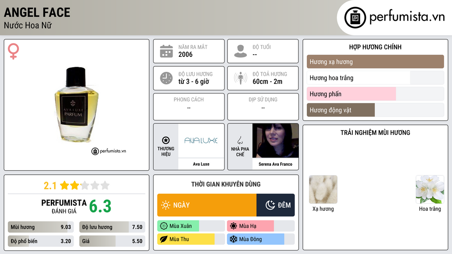Click the Hoa trắng note thumbnail

(430, 190)
